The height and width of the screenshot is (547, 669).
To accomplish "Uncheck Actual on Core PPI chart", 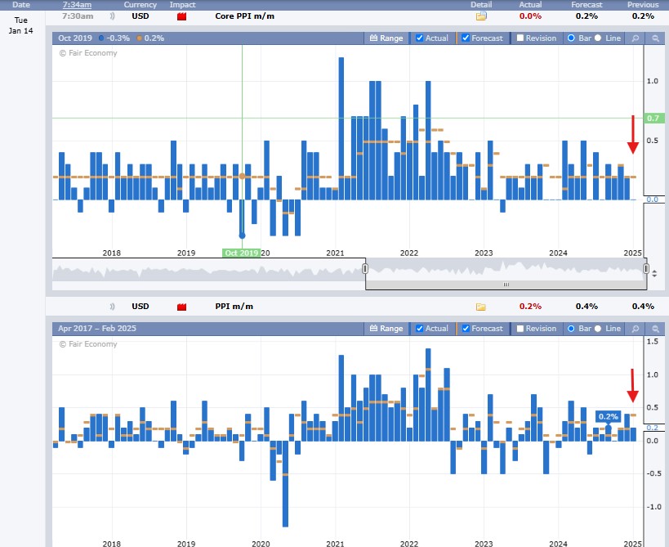I will pyautogui.click(x=420, y=38).
